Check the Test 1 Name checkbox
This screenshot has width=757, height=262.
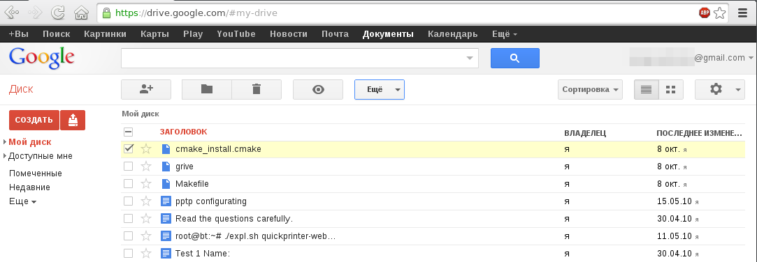tap(128, 254)
